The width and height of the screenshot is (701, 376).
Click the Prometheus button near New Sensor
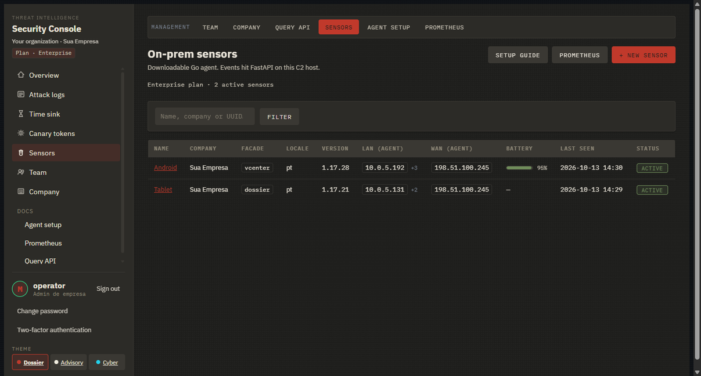pyautogui.click(x=580, y=55)
